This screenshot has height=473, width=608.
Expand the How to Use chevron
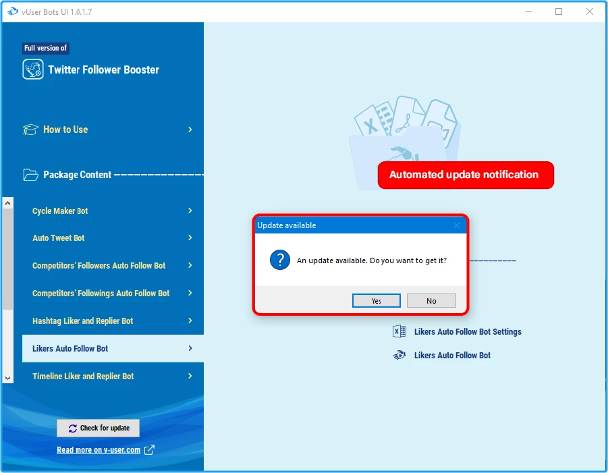[190, 130]
